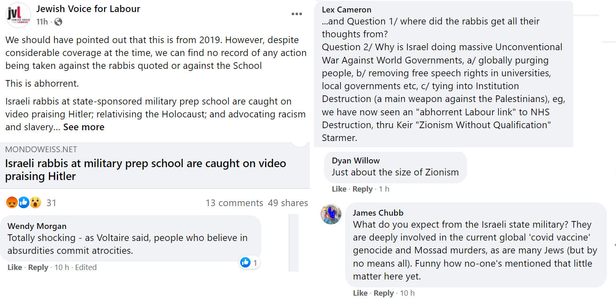The image size is (616, 304).
Task: Reply to Wendy Morgan's comment
Action: click(x=38, y=268)
